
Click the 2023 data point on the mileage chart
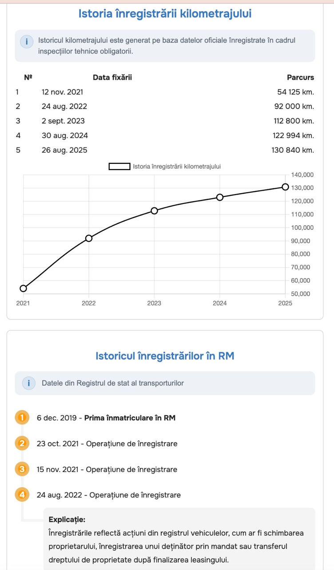point(154,211)
